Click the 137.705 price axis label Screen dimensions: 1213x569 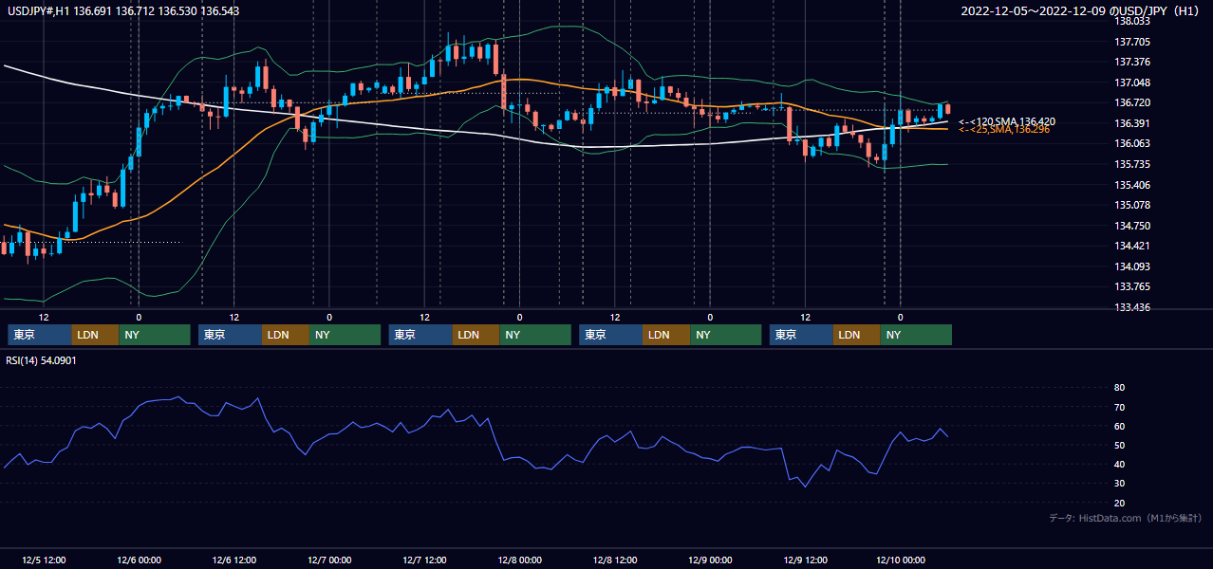click(1131, 42)
